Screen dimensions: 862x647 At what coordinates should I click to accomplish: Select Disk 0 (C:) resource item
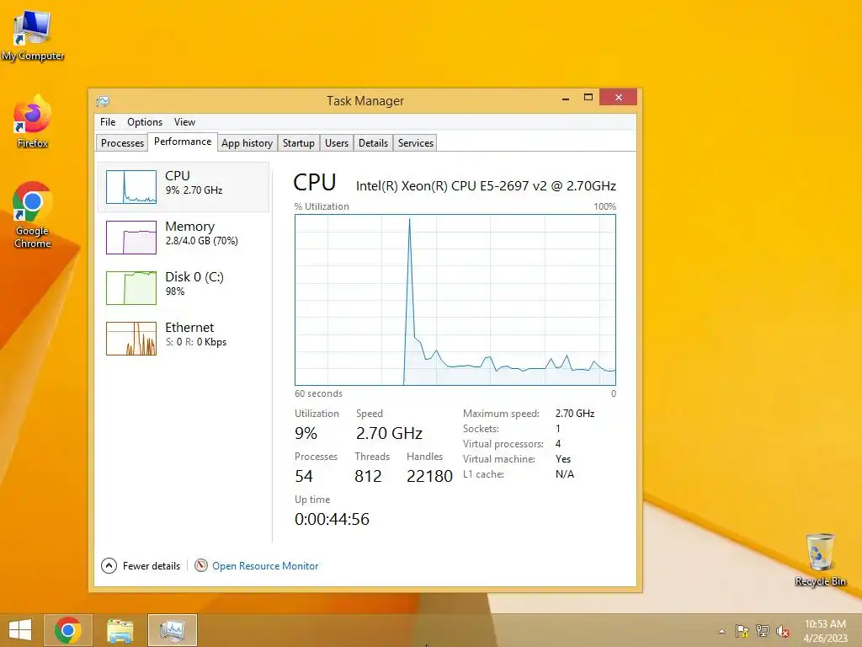point(184,288)
